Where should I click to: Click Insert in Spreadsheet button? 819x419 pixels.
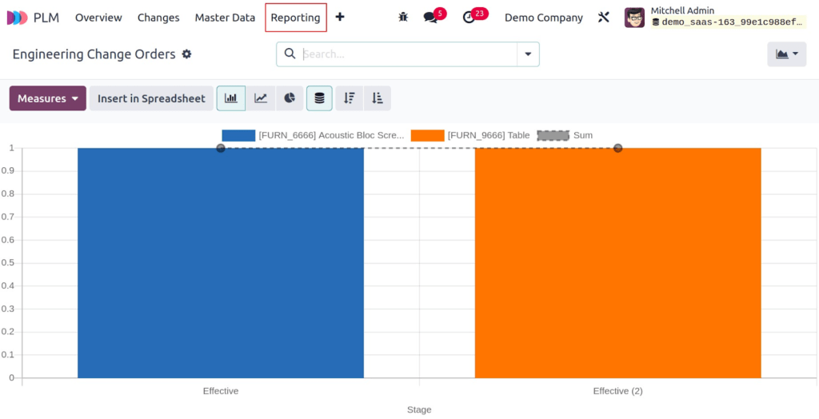click(151, 98)
